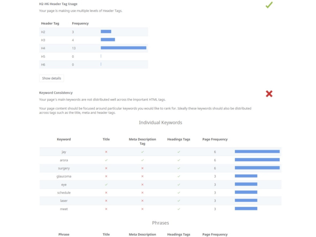
Task: Click Meta Description checkmark for jay
Action: [143, 152]
